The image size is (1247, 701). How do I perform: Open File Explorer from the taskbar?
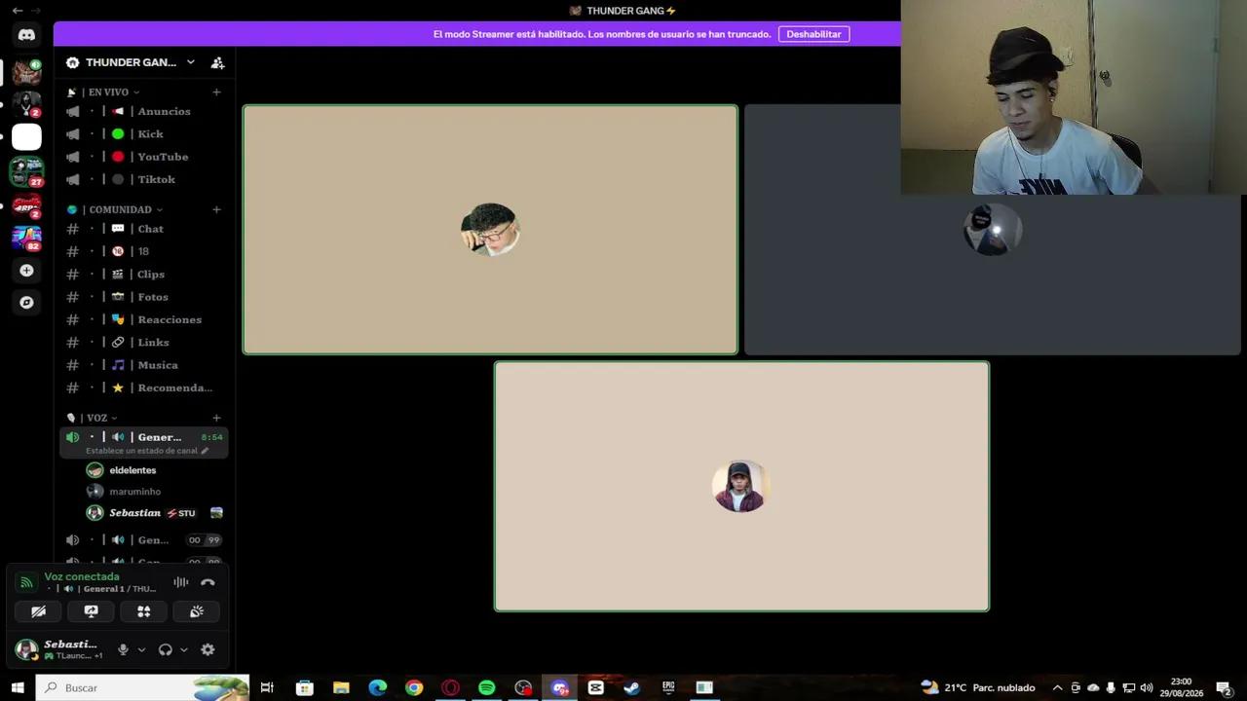(341, 687)
